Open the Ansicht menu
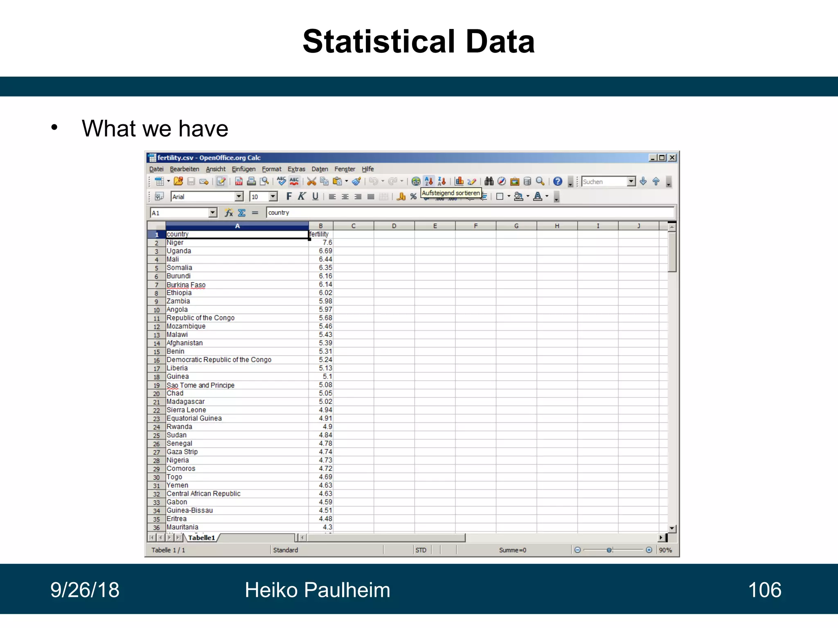Image resolution: width=838 pixels, height=628 pixels. point(216,169)
